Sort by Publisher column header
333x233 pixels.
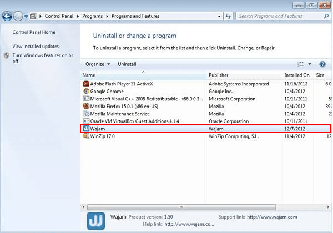tap(244, 75)
